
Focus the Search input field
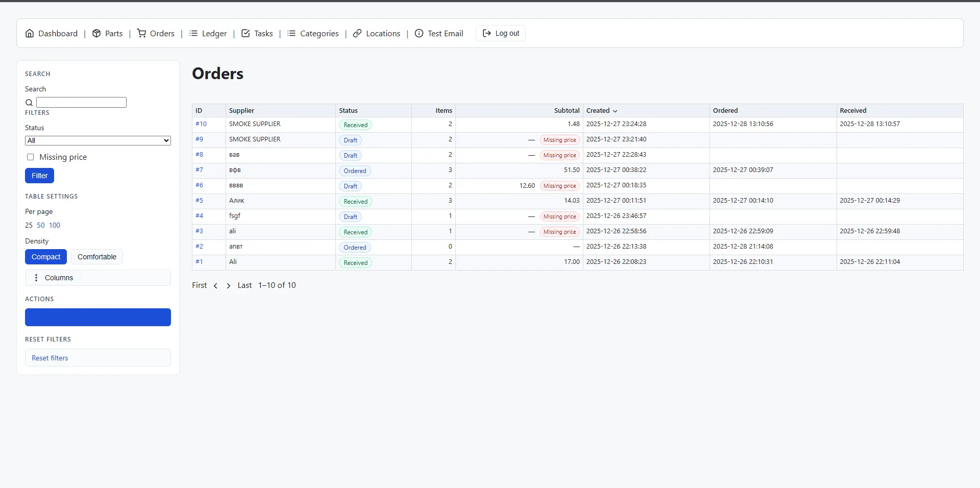point(81,102)
